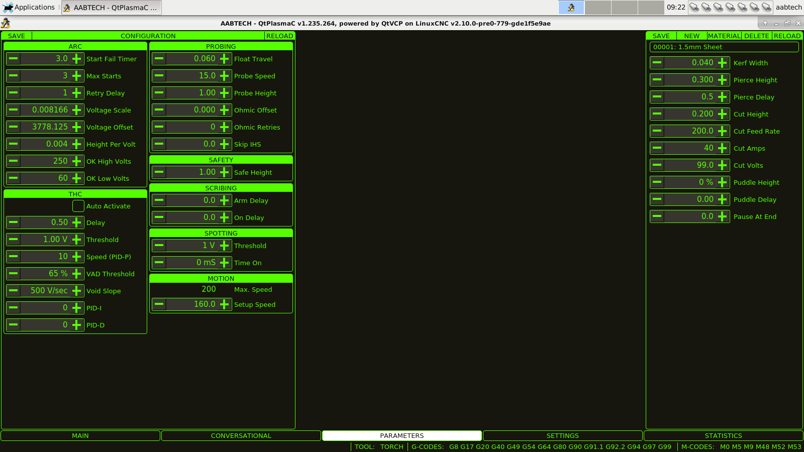Increase Kerf Width value
Image resolution: width=804 pixels, height=452 pixels.
point(723,63)
